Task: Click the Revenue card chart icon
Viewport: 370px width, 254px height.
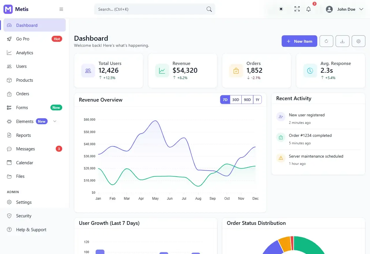Action: (162, 71)
